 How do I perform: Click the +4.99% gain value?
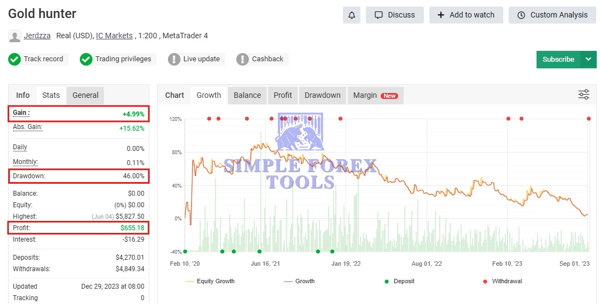click(x=133, y=114)
